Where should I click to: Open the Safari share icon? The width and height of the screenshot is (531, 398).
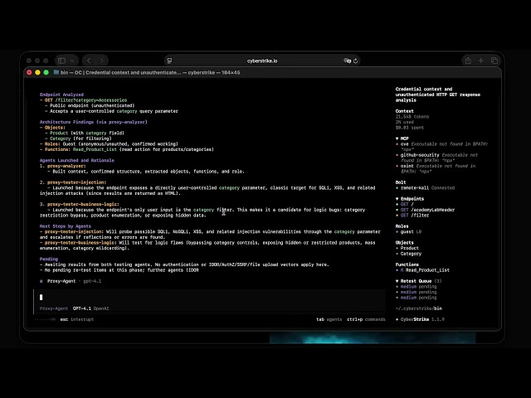click(468, 61)
